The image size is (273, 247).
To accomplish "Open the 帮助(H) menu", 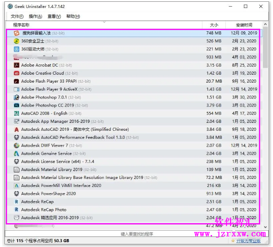I will [73, 16].
